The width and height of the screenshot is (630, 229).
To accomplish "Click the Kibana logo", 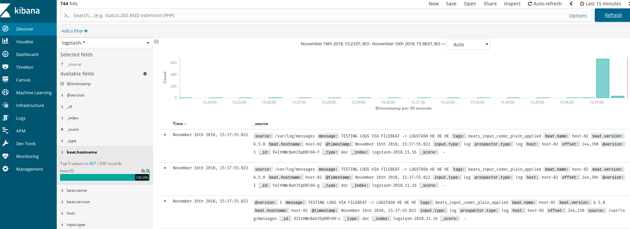I will [20, 10].
